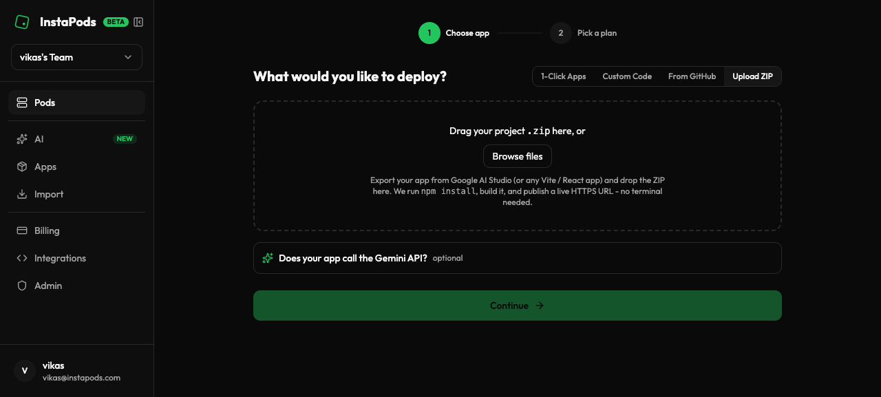The width and height of the screenshot is (881, 397).
Task: Click the NEW badge beside AI
Action: [x=125, y=139]
